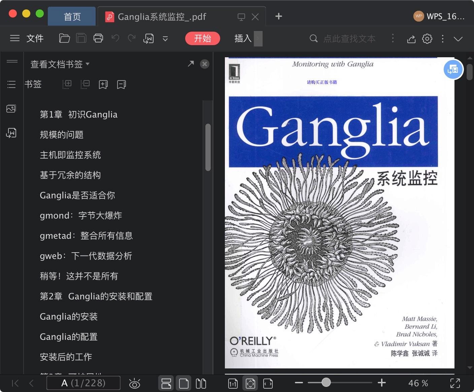Open the WPS_16 user account profile

[439, 16]
